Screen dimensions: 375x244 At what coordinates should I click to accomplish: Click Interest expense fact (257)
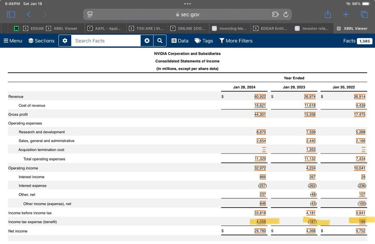point(262,186)
